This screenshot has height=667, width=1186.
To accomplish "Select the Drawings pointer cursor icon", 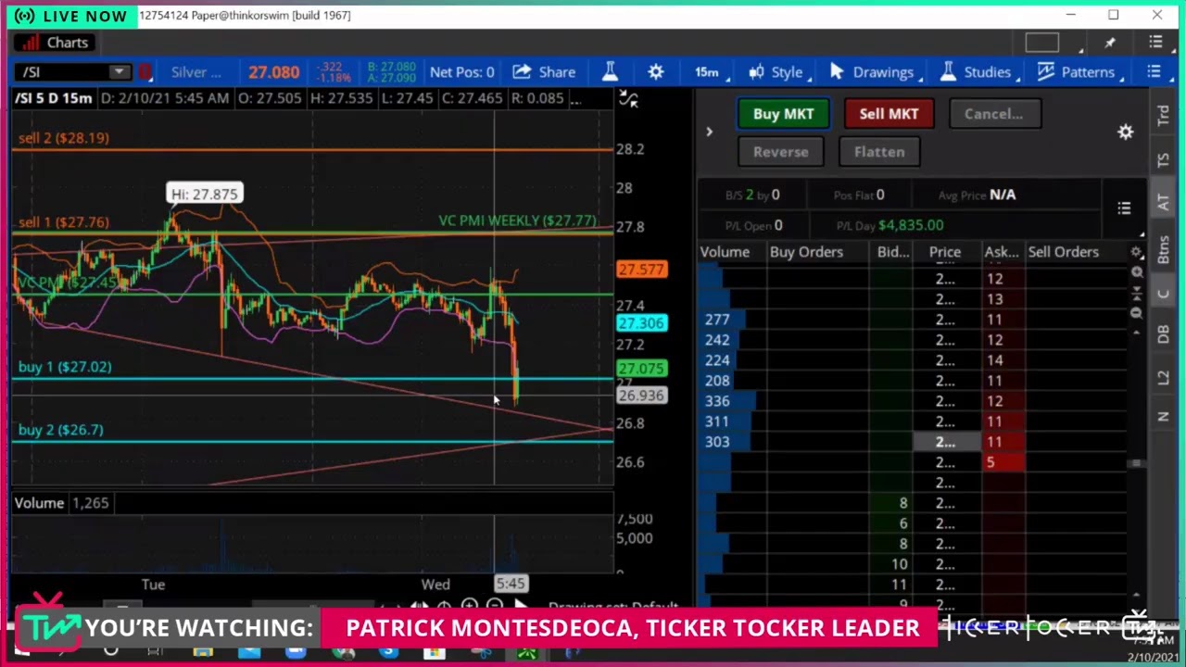I will (x=837, y=72).
